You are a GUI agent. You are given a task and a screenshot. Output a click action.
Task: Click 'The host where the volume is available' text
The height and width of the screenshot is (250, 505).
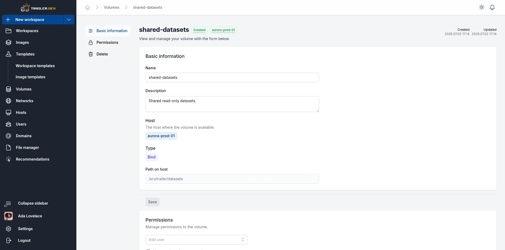click(180, 127)
